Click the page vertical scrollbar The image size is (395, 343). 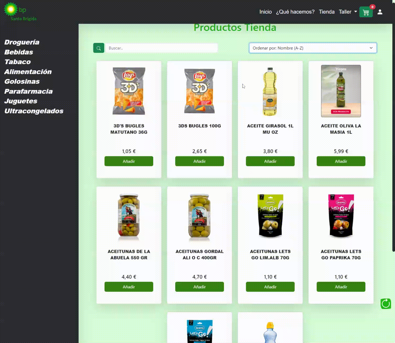393,137
